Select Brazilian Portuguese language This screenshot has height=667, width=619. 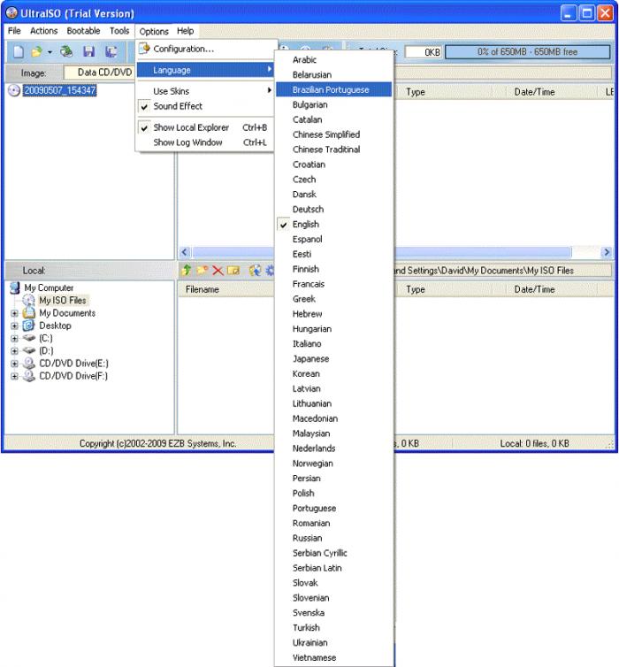pyautogui.click(x=333, y=89)
